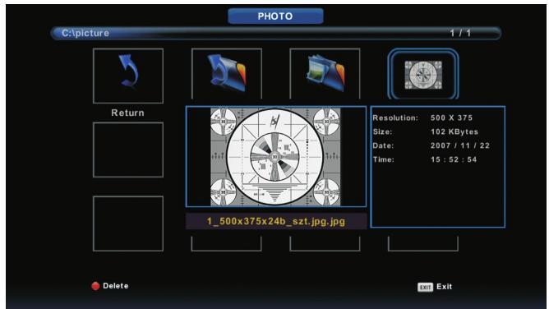549x309 pixels.
Task: Click the large test pattern preview image
Action: tap(275, 157)
